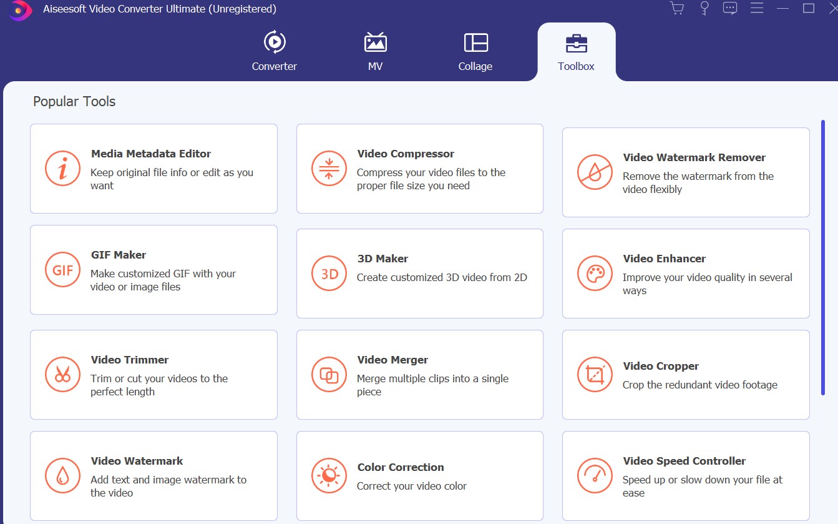Maximize the Aiseesoft window
The height and width of the screenshot is (524, 838).
(x=809, y=8)
